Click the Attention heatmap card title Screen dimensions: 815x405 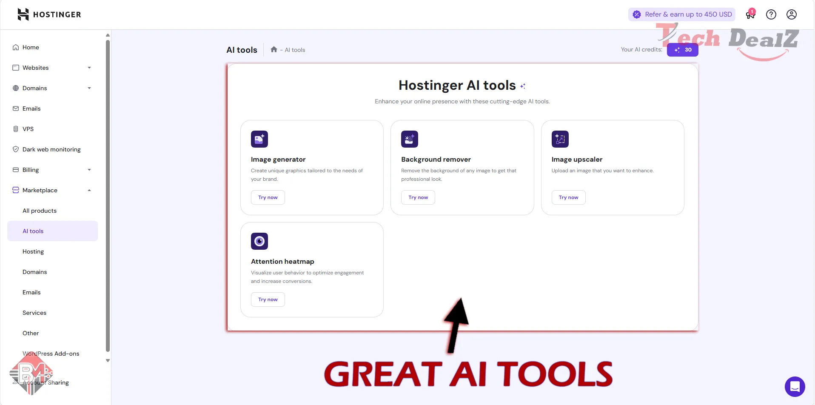coord(282,262)
